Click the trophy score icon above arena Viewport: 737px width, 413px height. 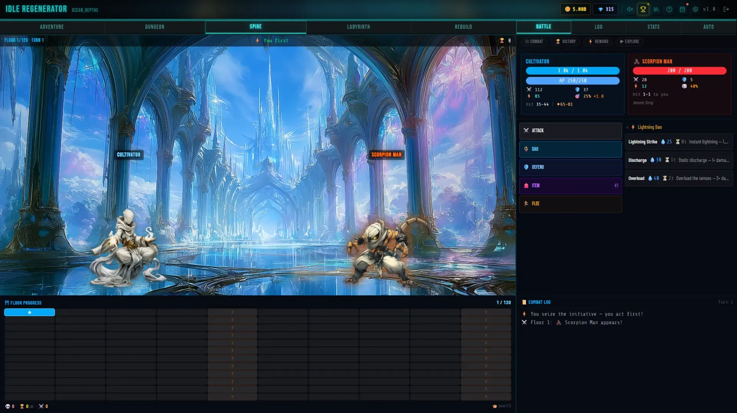(502, 40)
